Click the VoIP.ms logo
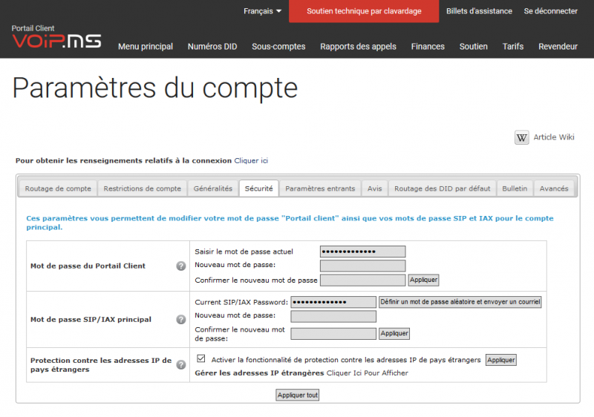 [57, 41]
